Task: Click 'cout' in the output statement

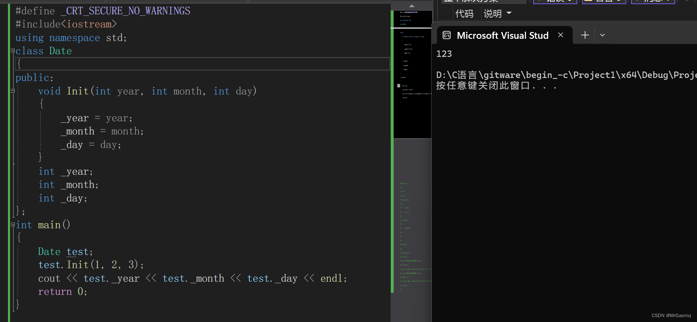Action: coord(49,278)
